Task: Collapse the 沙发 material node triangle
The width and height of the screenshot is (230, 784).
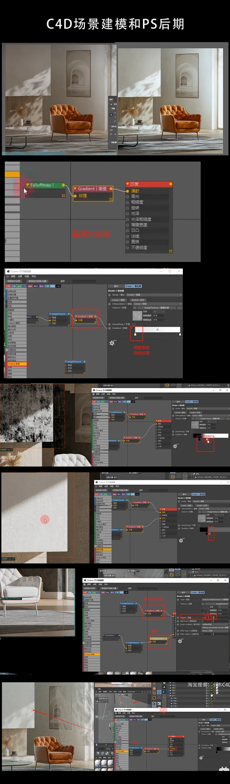Action: click(128, 184)
